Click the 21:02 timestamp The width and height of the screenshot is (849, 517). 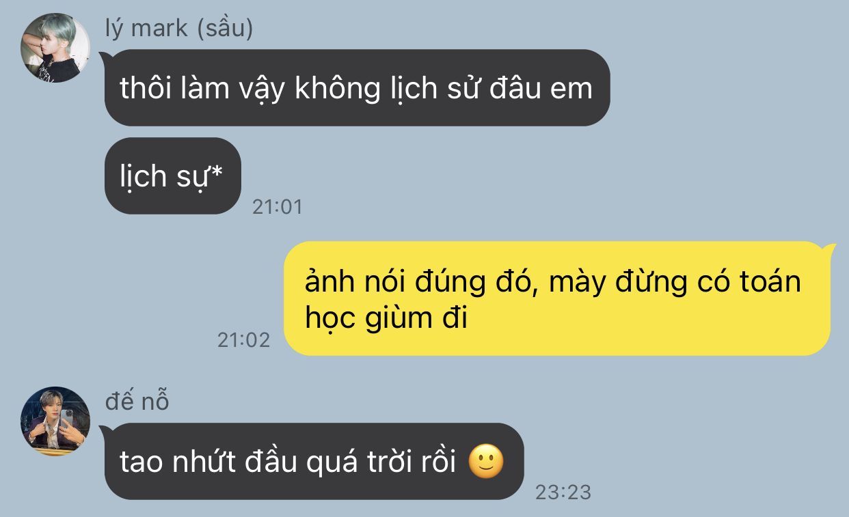pos(243,339)
